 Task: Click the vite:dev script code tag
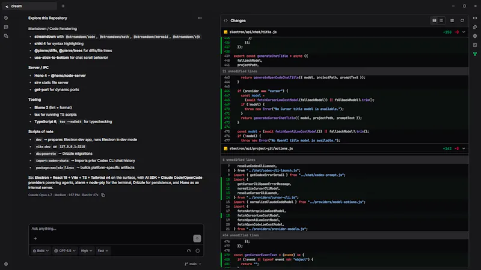coord(43,146)
